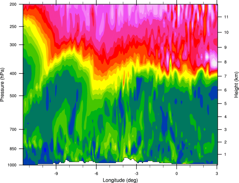Pick the 5 km height label
Viewport: 239px width, 183px height.
click(225, 104)
